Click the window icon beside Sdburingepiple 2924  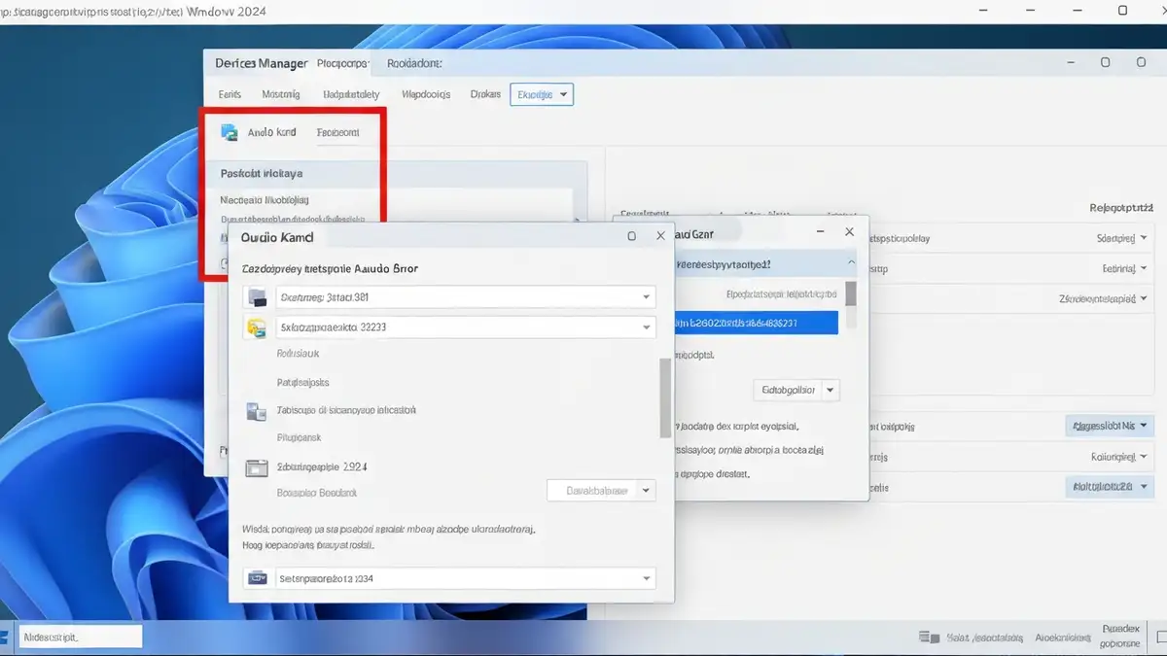(x=257, y=467)
